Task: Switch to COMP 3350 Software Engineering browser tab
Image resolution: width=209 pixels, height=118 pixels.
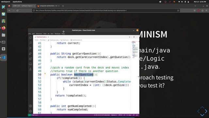Action: (x=24, y=6)
